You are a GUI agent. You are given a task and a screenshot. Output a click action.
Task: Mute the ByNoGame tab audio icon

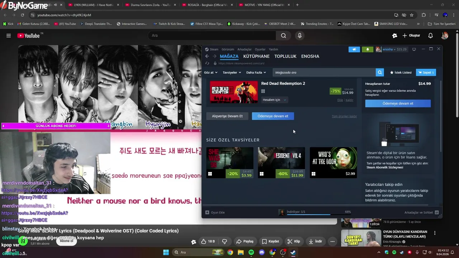55,5
